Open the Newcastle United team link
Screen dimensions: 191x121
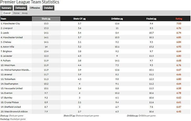point(13,88)
